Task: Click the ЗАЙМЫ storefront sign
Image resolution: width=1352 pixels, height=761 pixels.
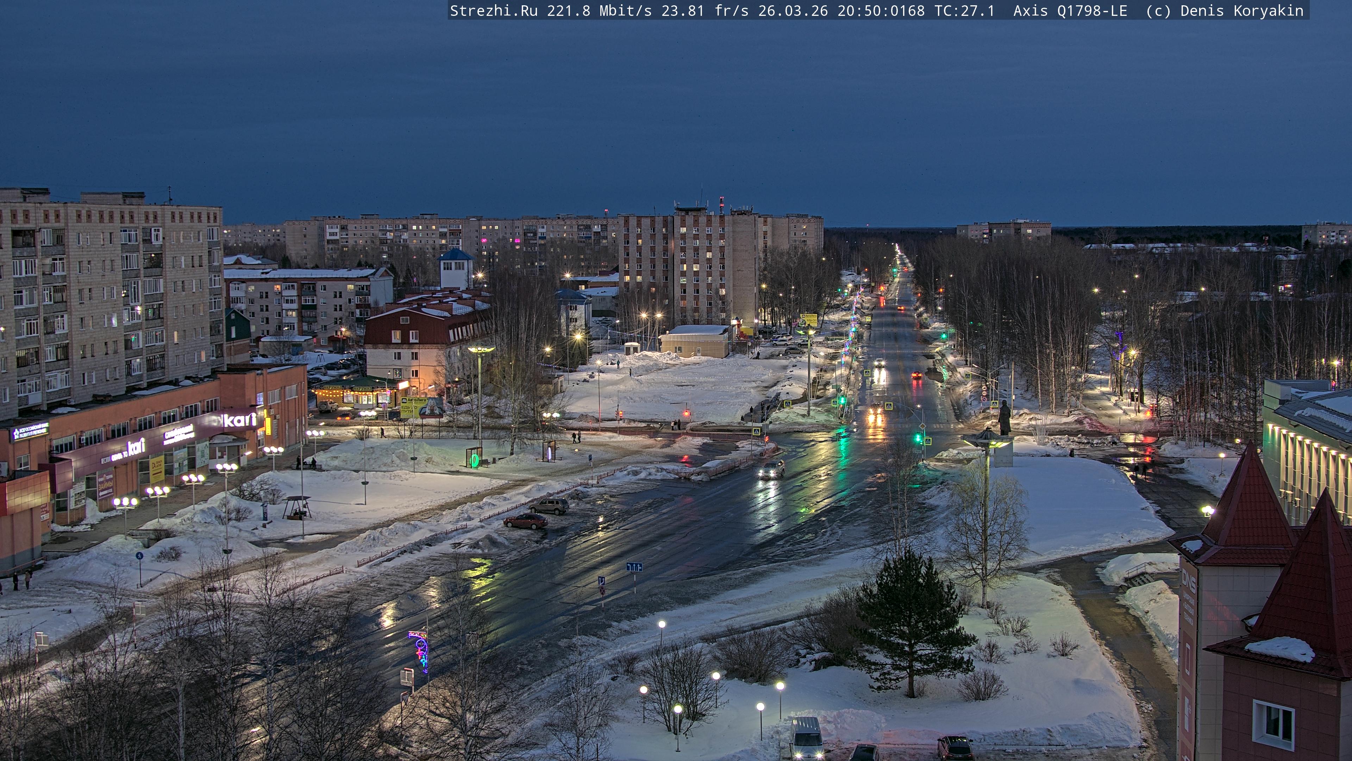Action: click(106, 485)
